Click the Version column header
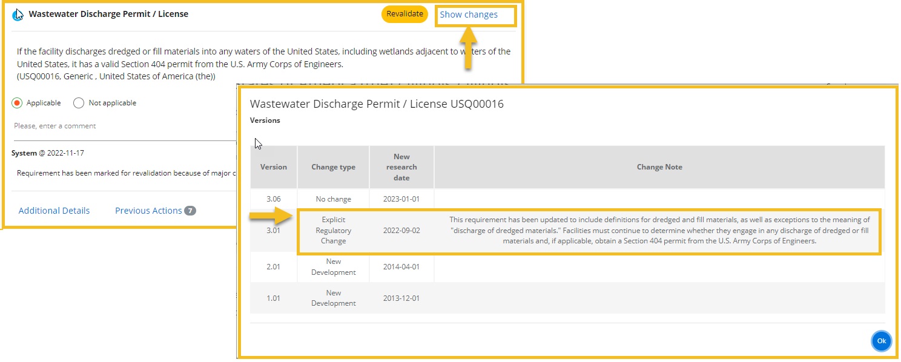 click(274, 167)
